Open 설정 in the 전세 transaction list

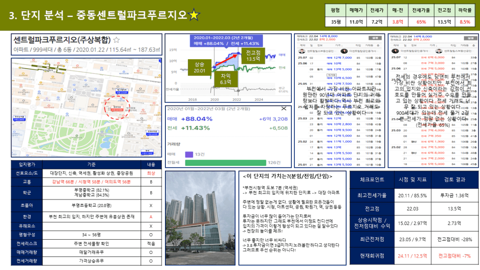point(470,38)
